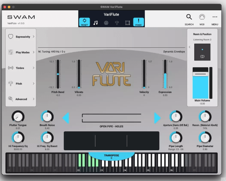226x181 pixels.
Task: Click the Flutter Tongue knob
Action: click(18, 117)
